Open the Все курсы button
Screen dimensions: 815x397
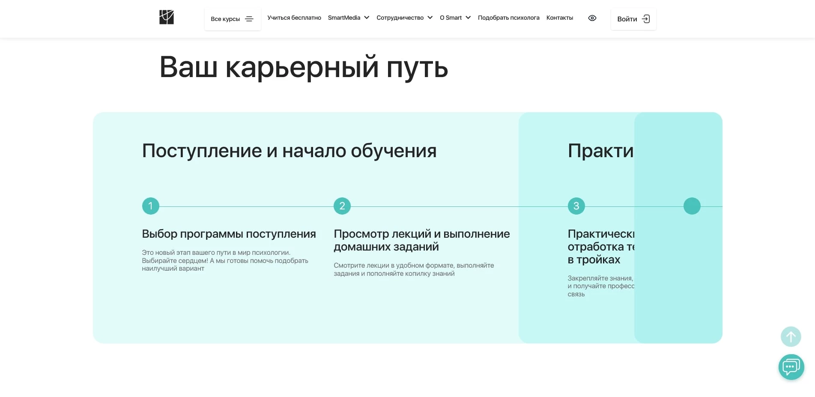coord(226,19)
